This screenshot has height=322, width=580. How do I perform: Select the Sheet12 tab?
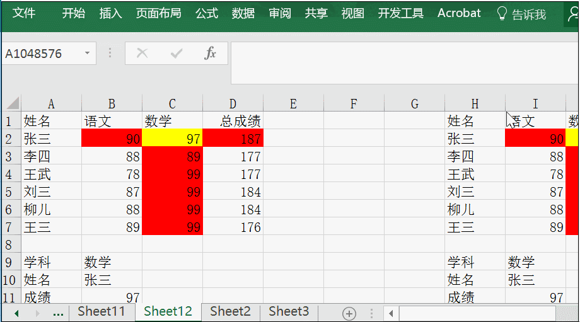[x=168, y=312]
